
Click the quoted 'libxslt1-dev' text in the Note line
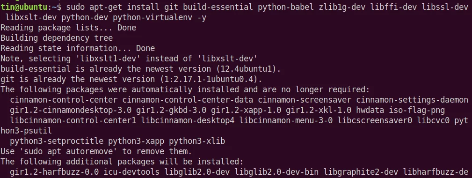[x=108, y=59]
